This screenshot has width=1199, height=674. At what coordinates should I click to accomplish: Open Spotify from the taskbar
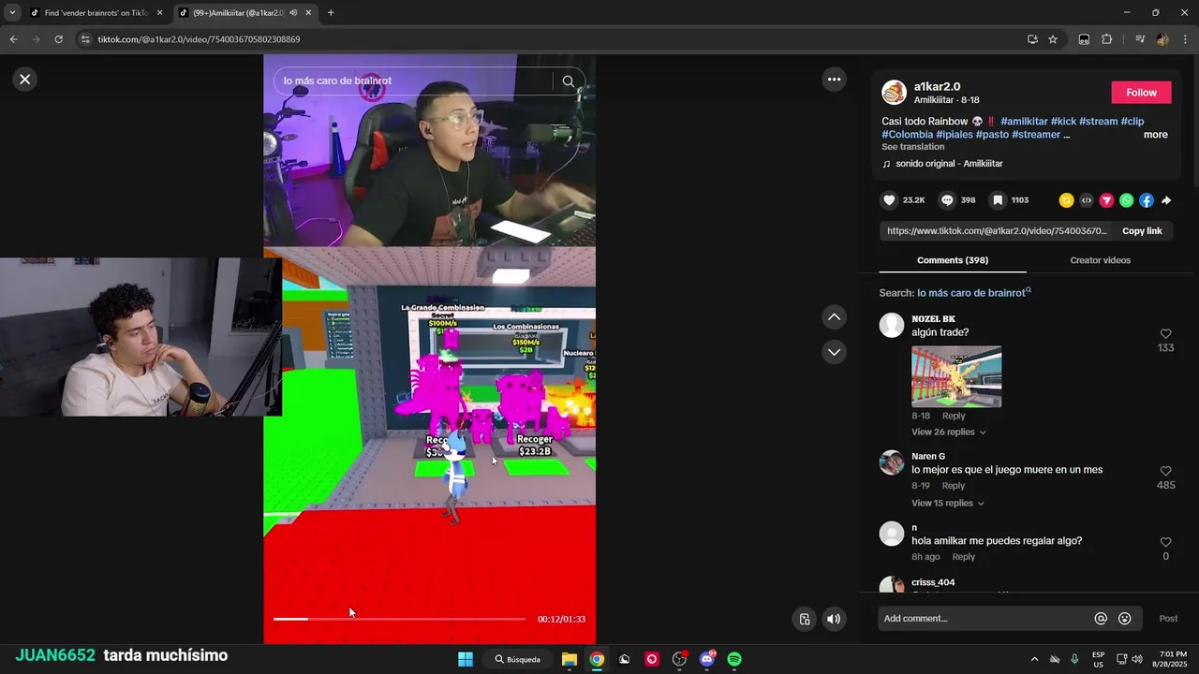tap(734, 659)
